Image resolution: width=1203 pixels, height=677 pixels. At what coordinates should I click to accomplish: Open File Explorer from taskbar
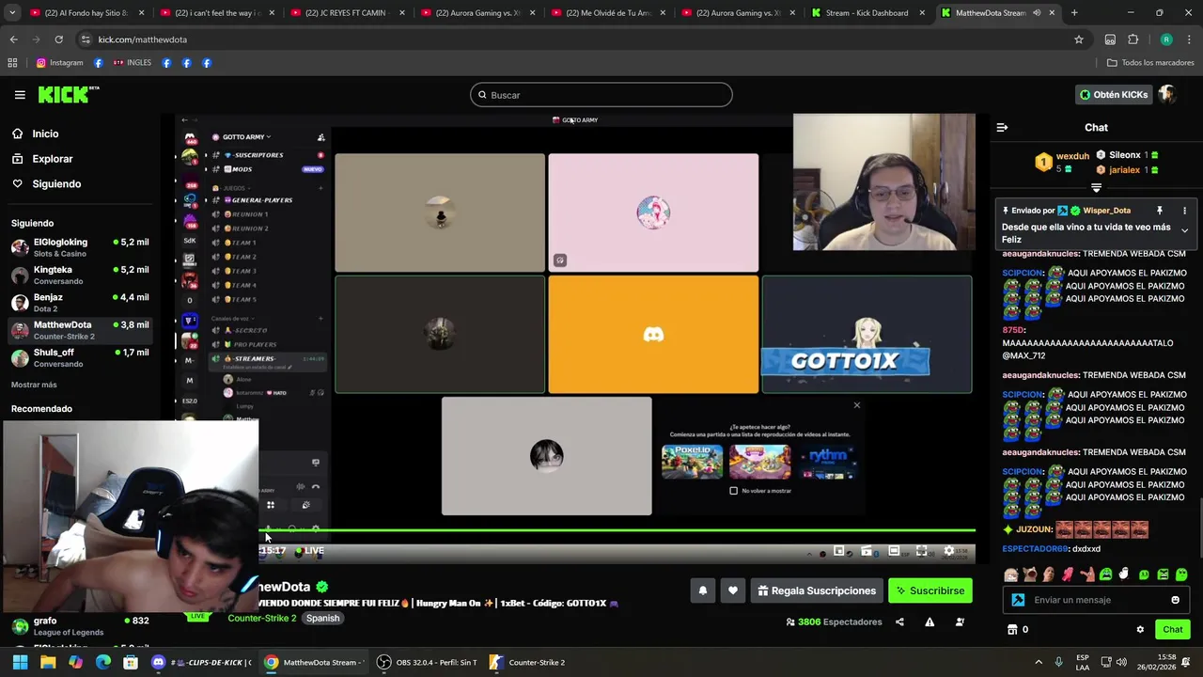[48, 662]
